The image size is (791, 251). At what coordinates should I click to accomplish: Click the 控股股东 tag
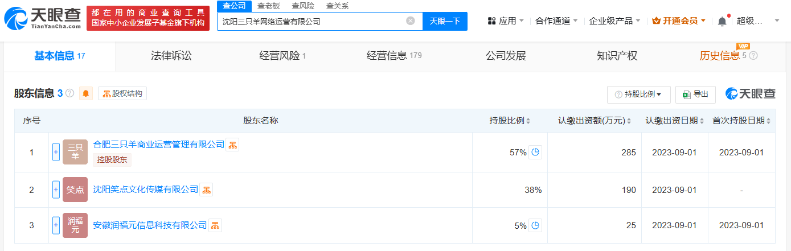pos(112,160)
